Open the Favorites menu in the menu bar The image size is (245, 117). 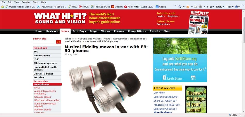(x=26, y=2)
